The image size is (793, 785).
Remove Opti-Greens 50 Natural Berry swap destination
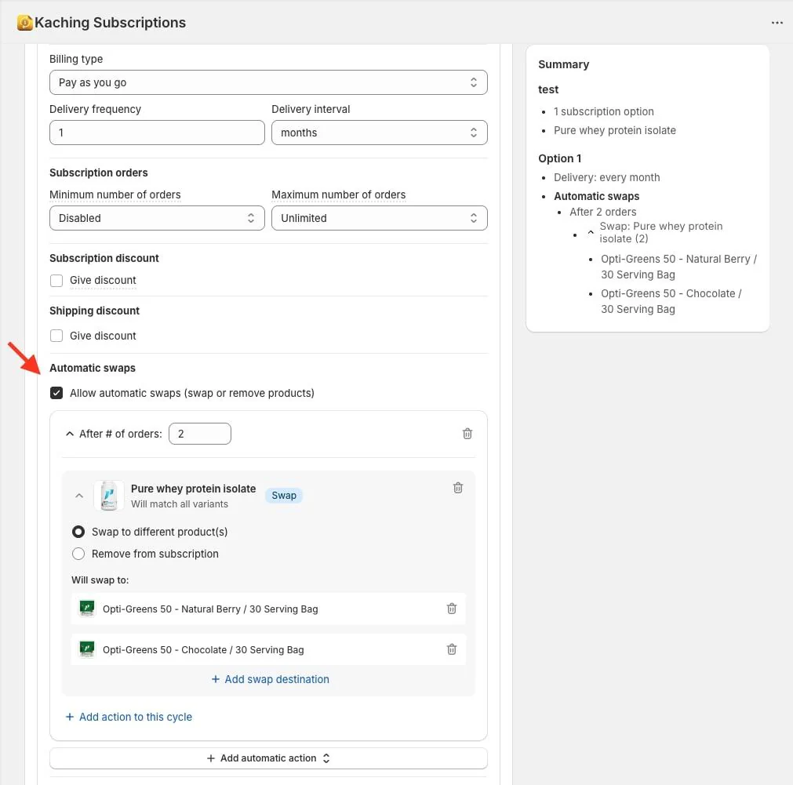coord(452,609)
